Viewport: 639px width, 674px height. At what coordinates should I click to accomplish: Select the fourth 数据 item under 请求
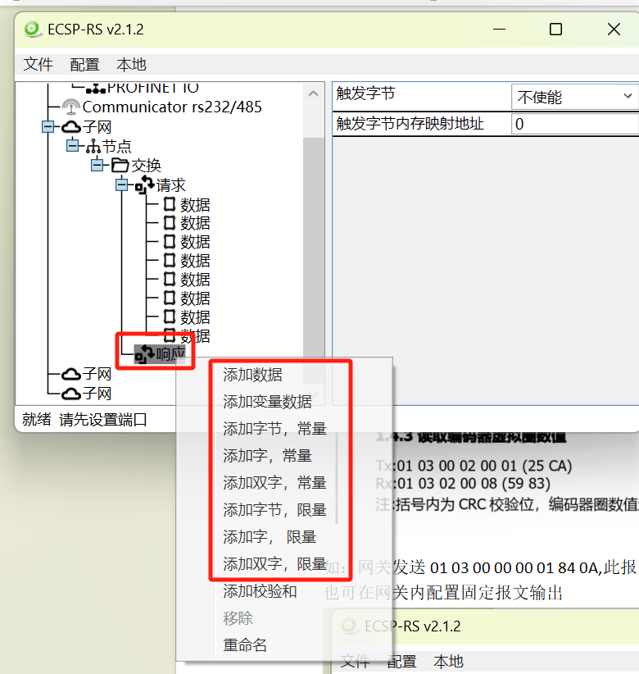[x=195, y=261]
